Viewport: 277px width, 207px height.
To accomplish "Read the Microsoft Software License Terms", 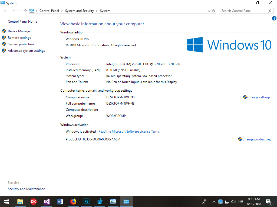I will [129, 132].
